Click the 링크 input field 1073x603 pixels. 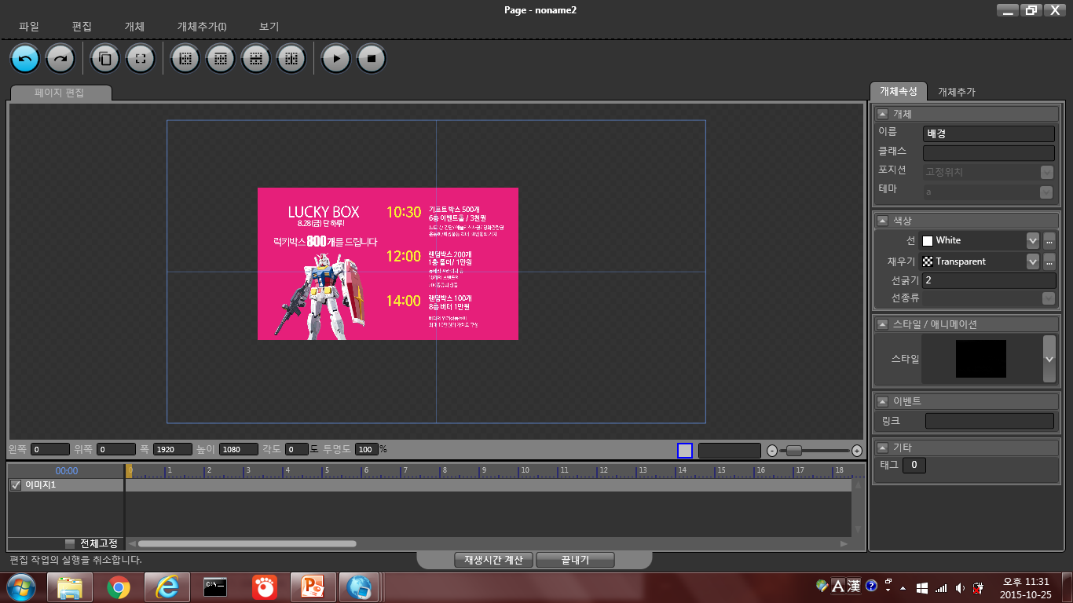click(x=990, y=421)
